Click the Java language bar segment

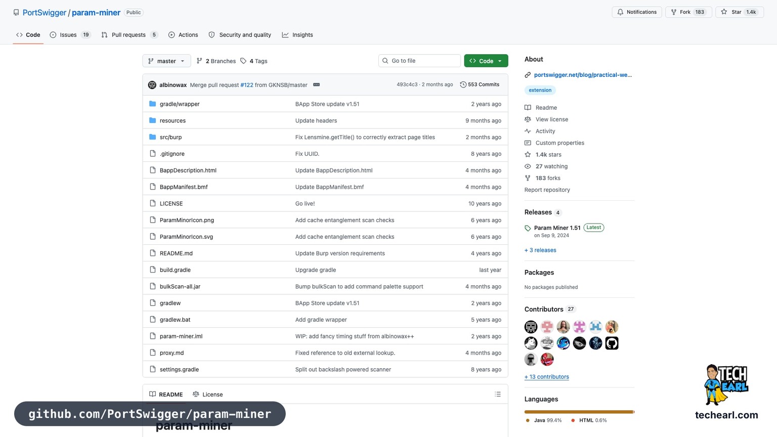click(x=579, y=412)
